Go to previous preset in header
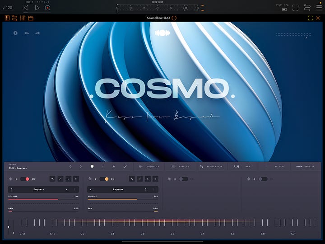 tap(70, 166)
